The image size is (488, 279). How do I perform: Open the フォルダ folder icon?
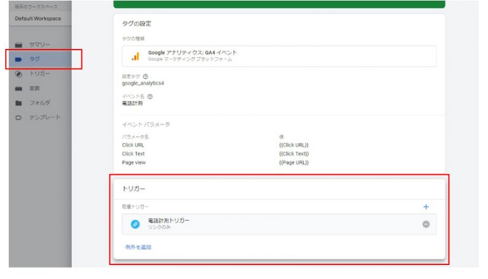click(x=18, y=103)
